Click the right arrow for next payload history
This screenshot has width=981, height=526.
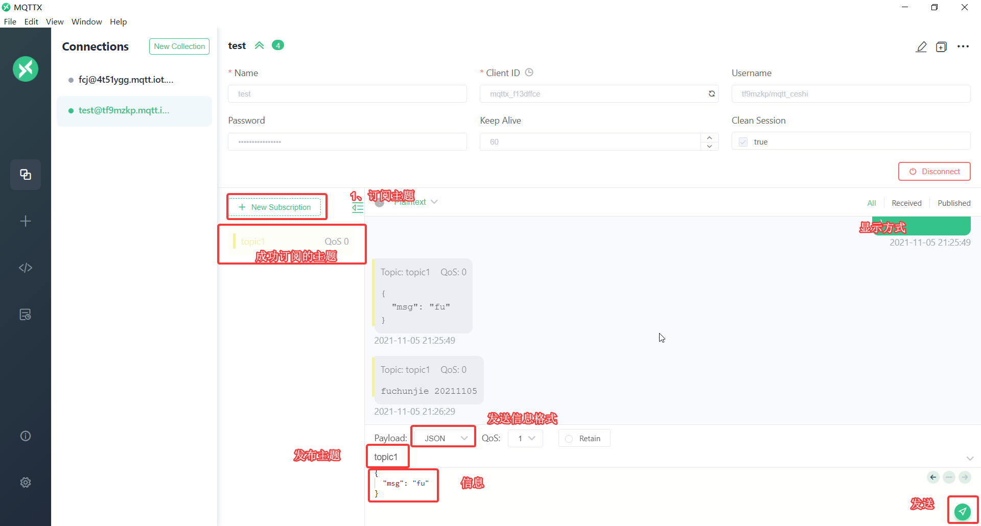[965, 477]
